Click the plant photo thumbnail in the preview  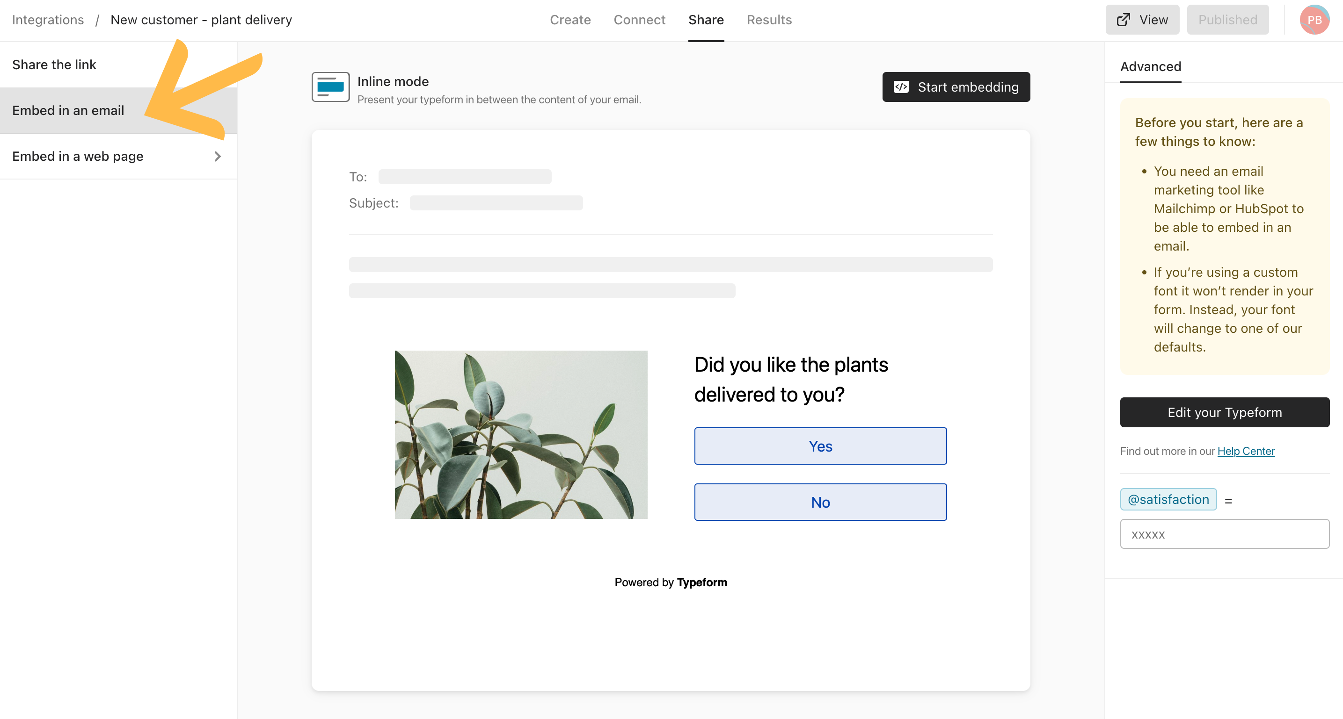coord(520,433)
